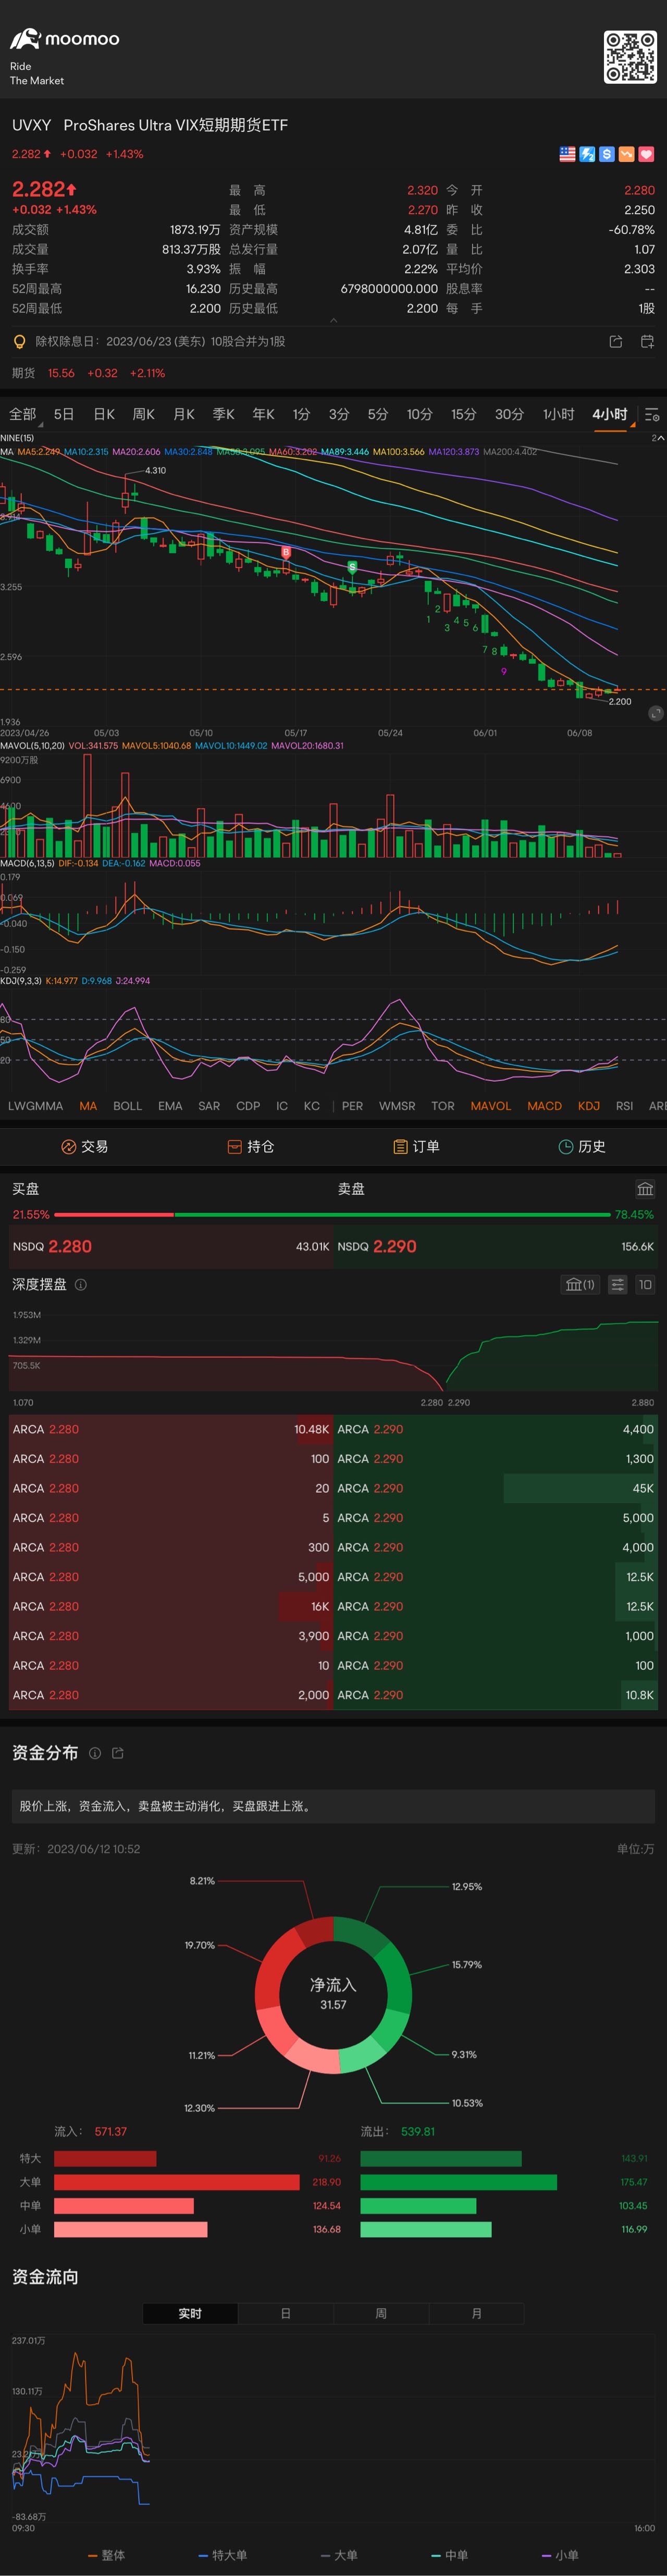Open the 订单 orders button
This screenshot has height=2576, width=667.
tap(416, 1147)
